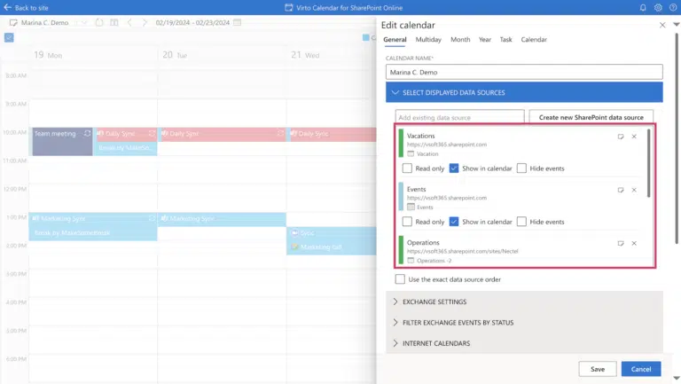This screenshot has height=384, width=681.
Task: Close the Edit calendar panel
Action: click(662, 25)
